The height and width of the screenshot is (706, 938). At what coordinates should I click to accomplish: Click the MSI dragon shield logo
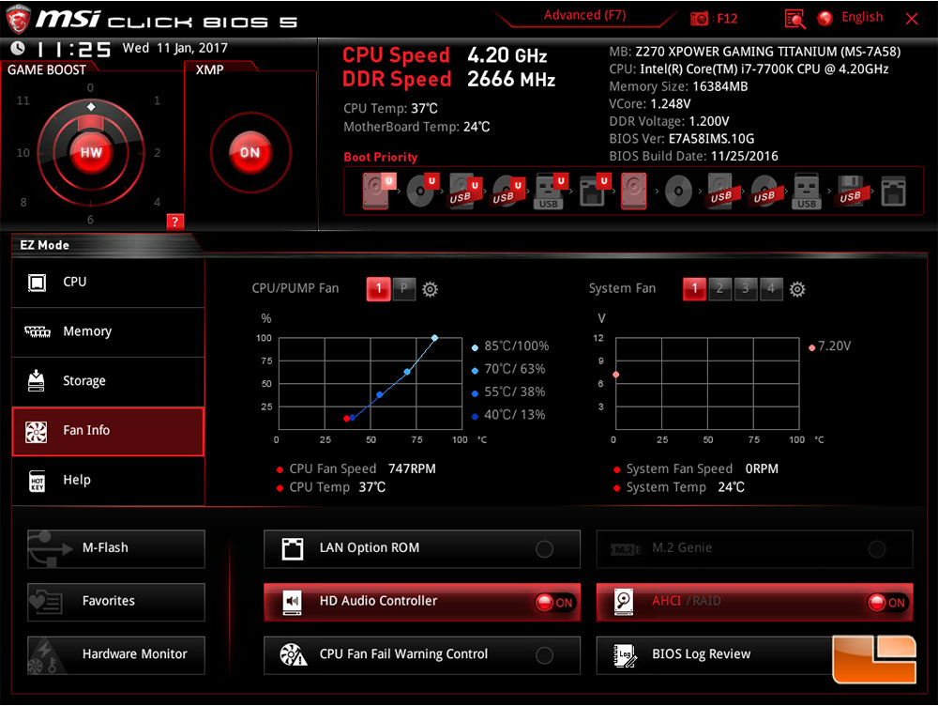18,19
